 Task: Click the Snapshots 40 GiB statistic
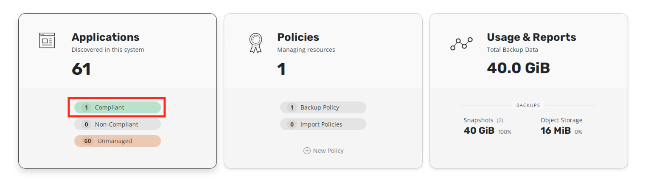coord(479,131)
